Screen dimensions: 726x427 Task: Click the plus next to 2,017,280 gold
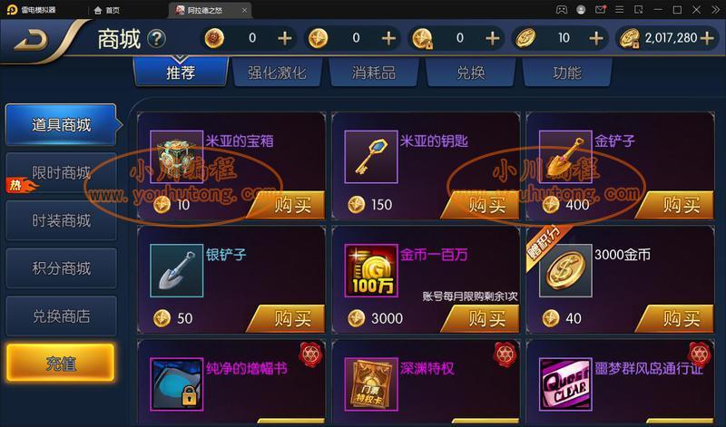(x=707, y=38)
